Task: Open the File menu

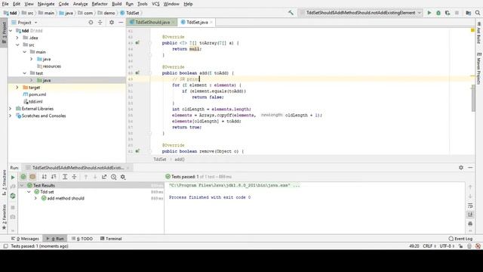Action: click(5, 4)
